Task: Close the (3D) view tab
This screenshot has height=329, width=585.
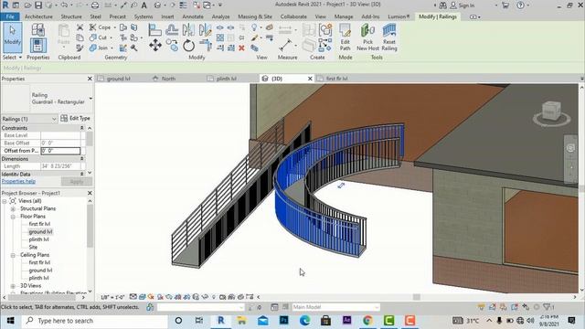Action: (310, 79)
